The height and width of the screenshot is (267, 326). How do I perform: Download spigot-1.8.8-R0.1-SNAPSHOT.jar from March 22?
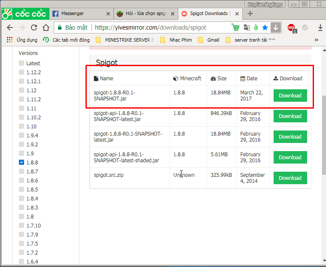[290, 96]
